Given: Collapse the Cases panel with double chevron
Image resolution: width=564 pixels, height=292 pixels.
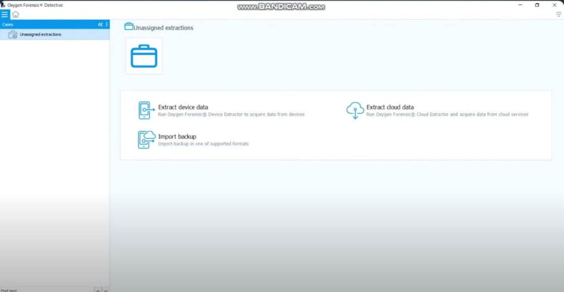Looking at the screenshot, I should coord(100,24).
